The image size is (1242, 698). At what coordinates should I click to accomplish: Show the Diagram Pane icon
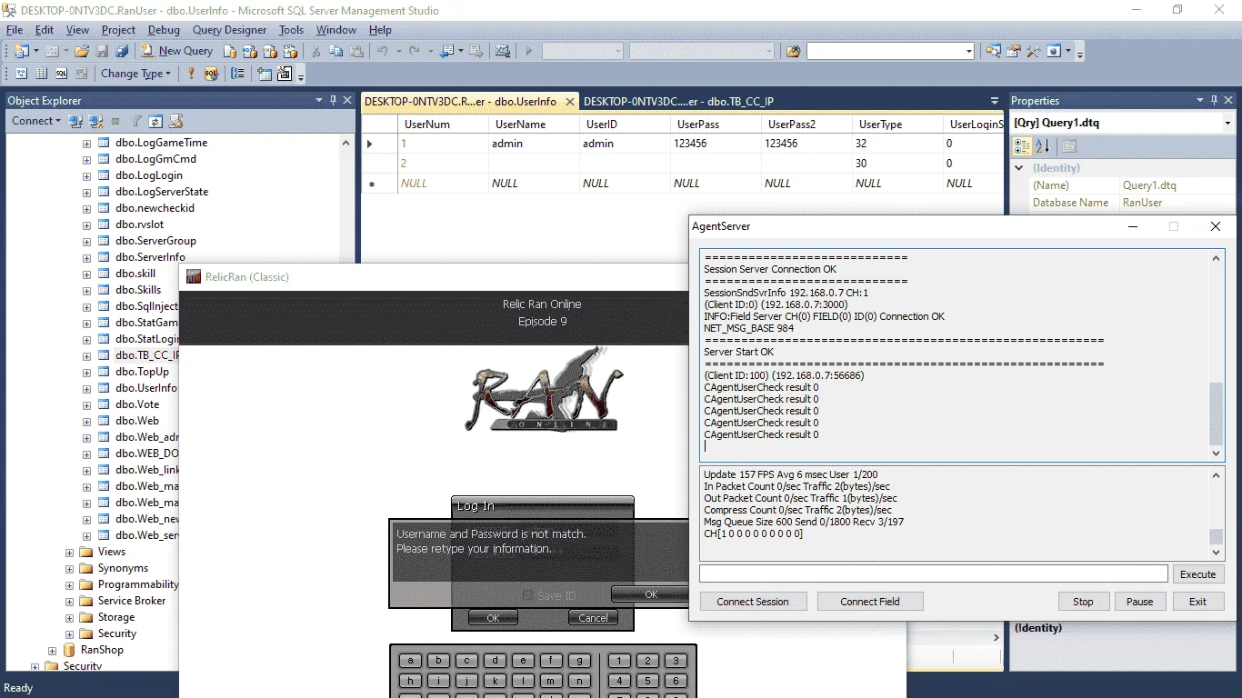pos(21,74)
